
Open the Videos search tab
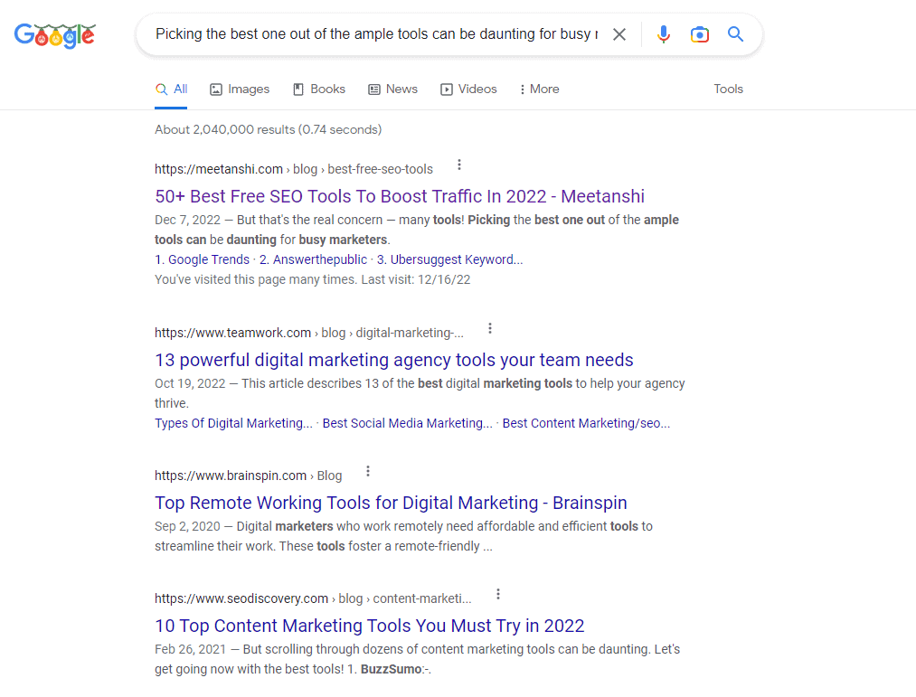[x=468, y=89]
